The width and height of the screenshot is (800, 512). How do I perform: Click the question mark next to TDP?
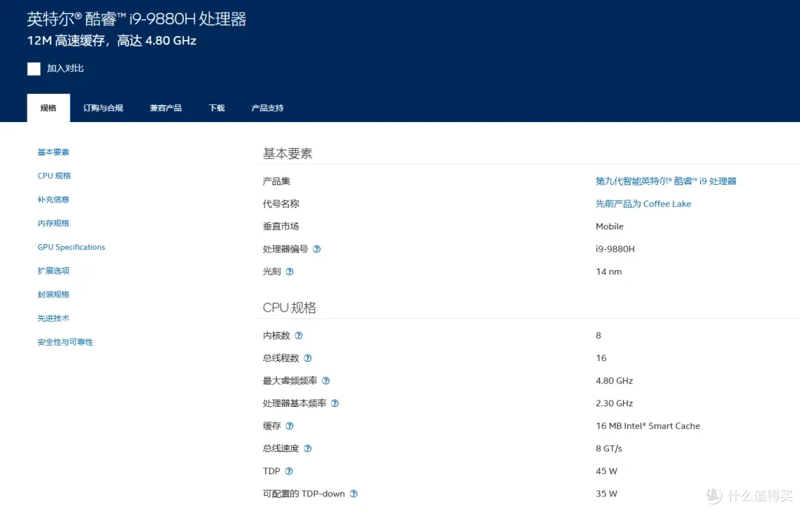[289, 471]
